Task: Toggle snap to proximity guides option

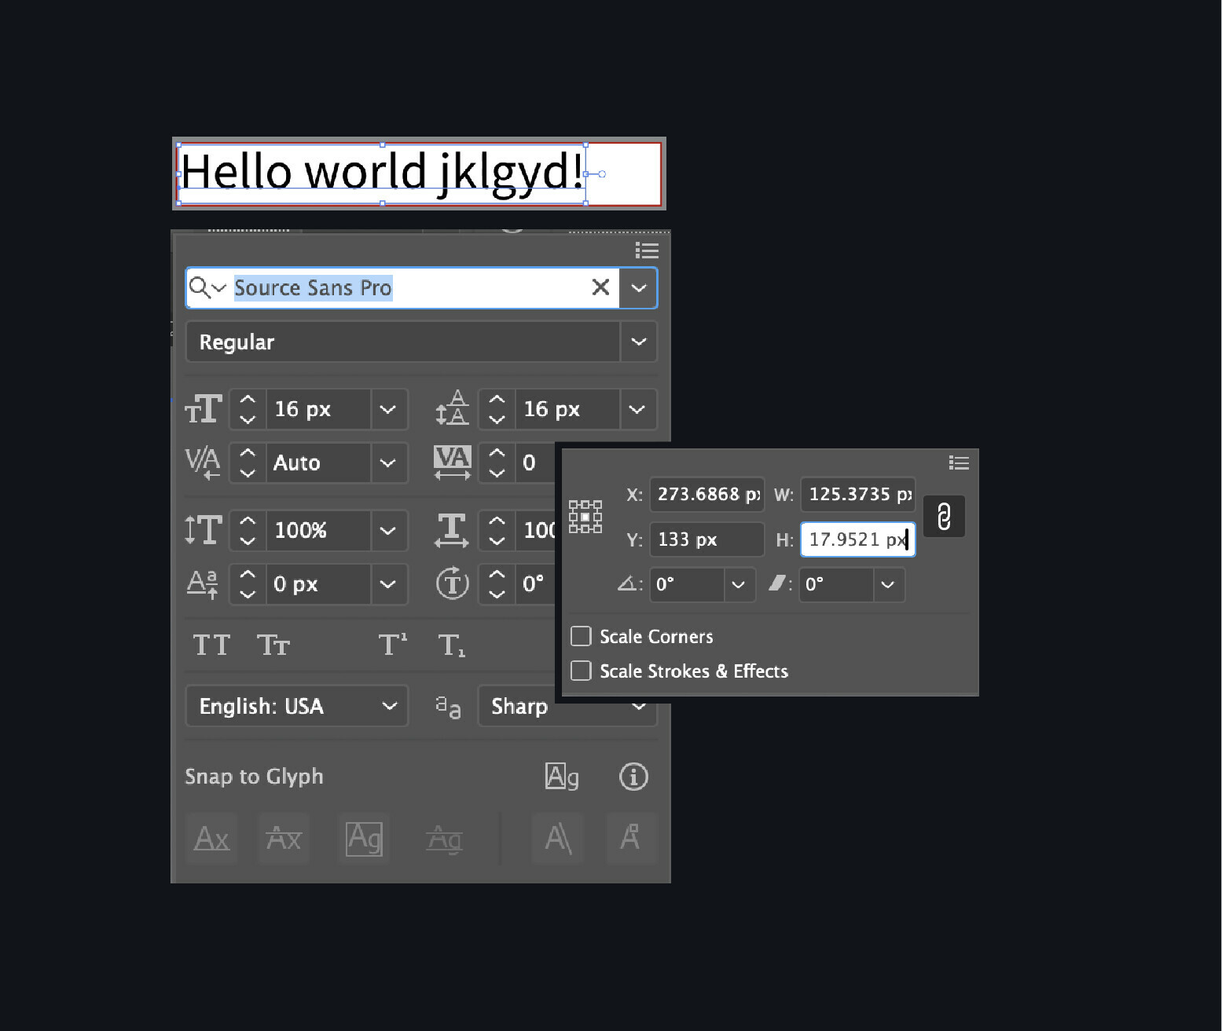Action: click(x=444, y=838)
